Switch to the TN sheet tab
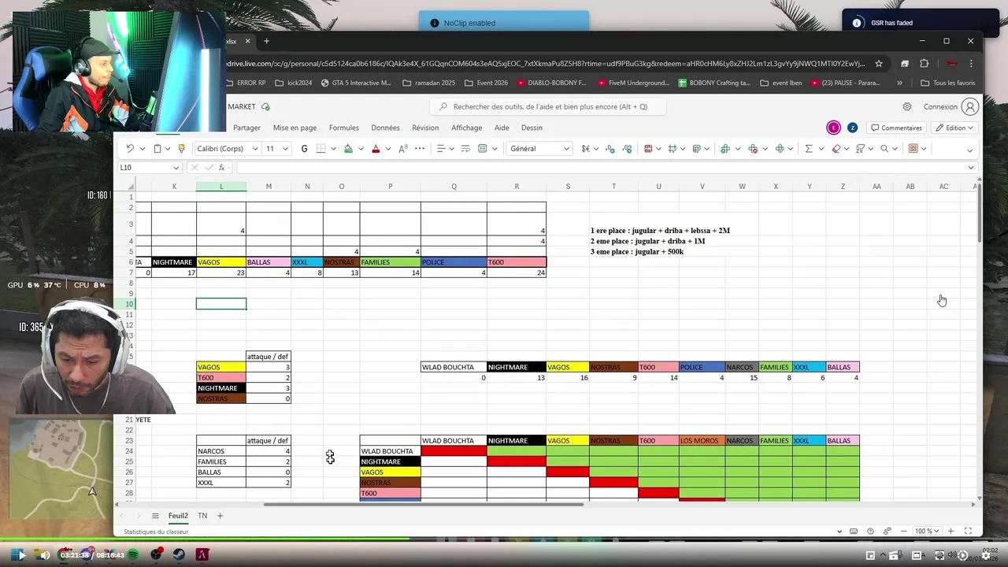This screenshot has width=1008, height=567. coord(202,516)
